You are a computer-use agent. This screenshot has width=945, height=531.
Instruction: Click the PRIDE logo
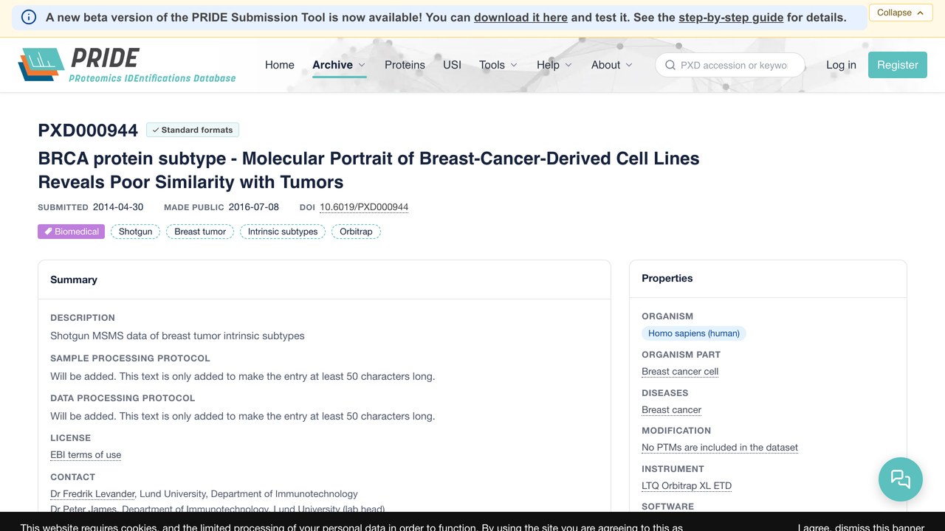(x=127, y=65)
